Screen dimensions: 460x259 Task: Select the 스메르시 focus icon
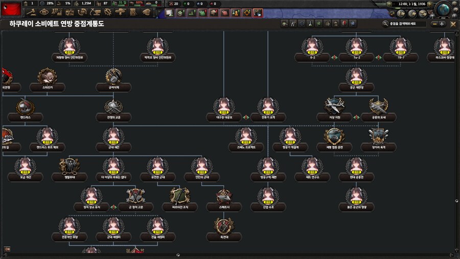pos(223,197)
